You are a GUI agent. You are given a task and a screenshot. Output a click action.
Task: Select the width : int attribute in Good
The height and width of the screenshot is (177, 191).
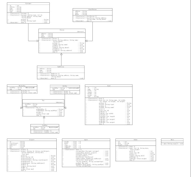[91, 91]
